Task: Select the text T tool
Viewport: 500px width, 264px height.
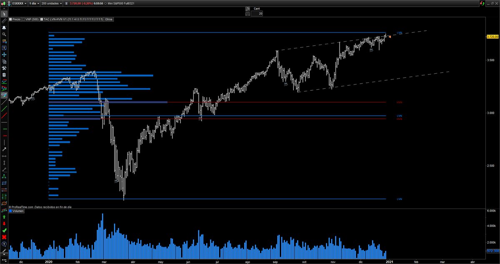Action: coord(4,48)
